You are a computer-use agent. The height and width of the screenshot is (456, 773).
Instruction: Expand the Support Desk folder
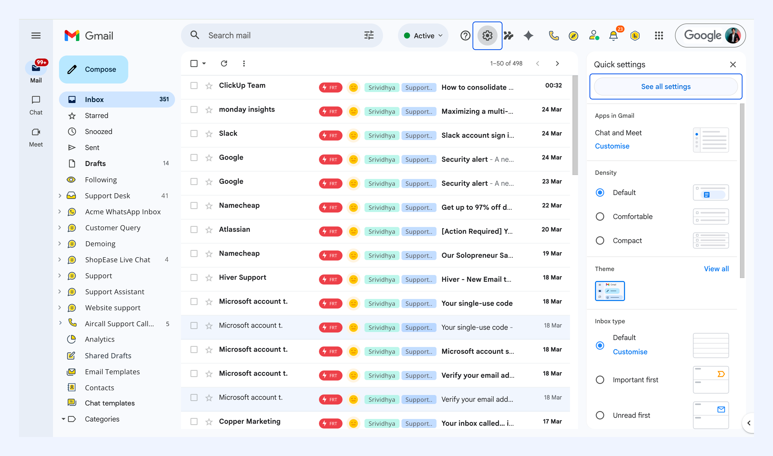point(60,196)
